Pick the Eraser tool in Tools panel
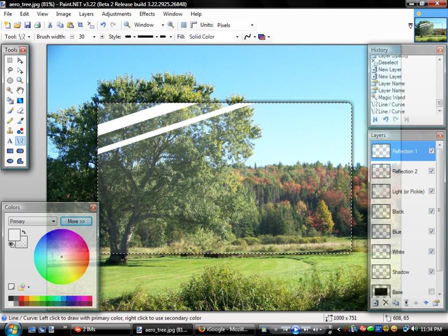 (20, 111)
